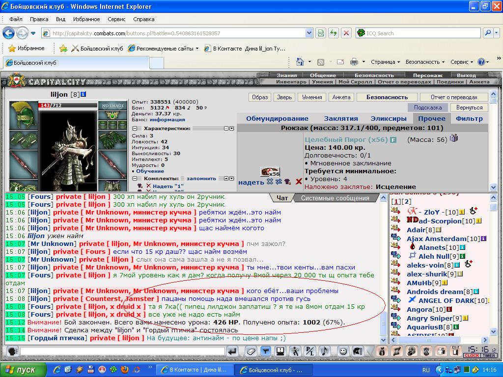Click the shirt icon next to надеть
The width and height of the screenshot is (503, 377).
click(287, 182)
